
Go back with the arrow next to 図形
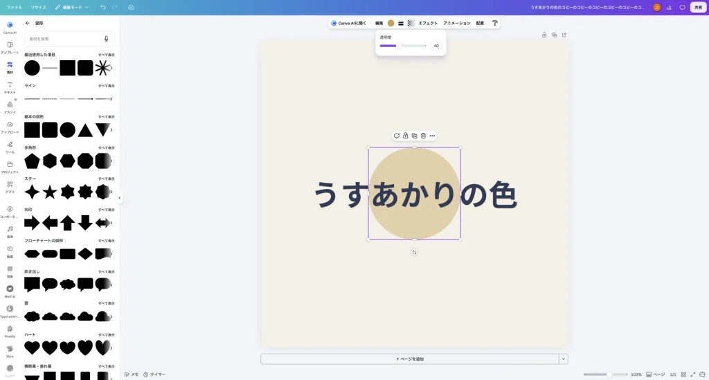(x=28, y=23)
